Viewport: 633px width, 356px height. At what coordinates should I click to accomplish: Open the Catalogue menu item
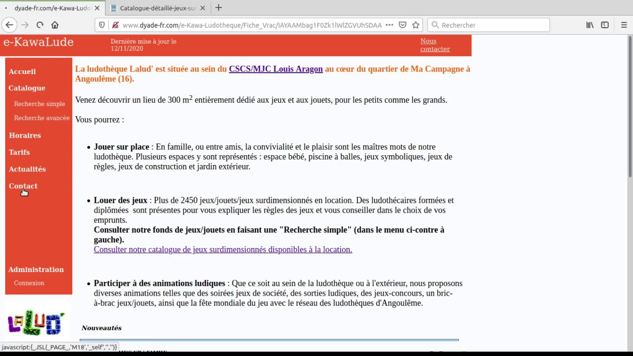(27, 88)
